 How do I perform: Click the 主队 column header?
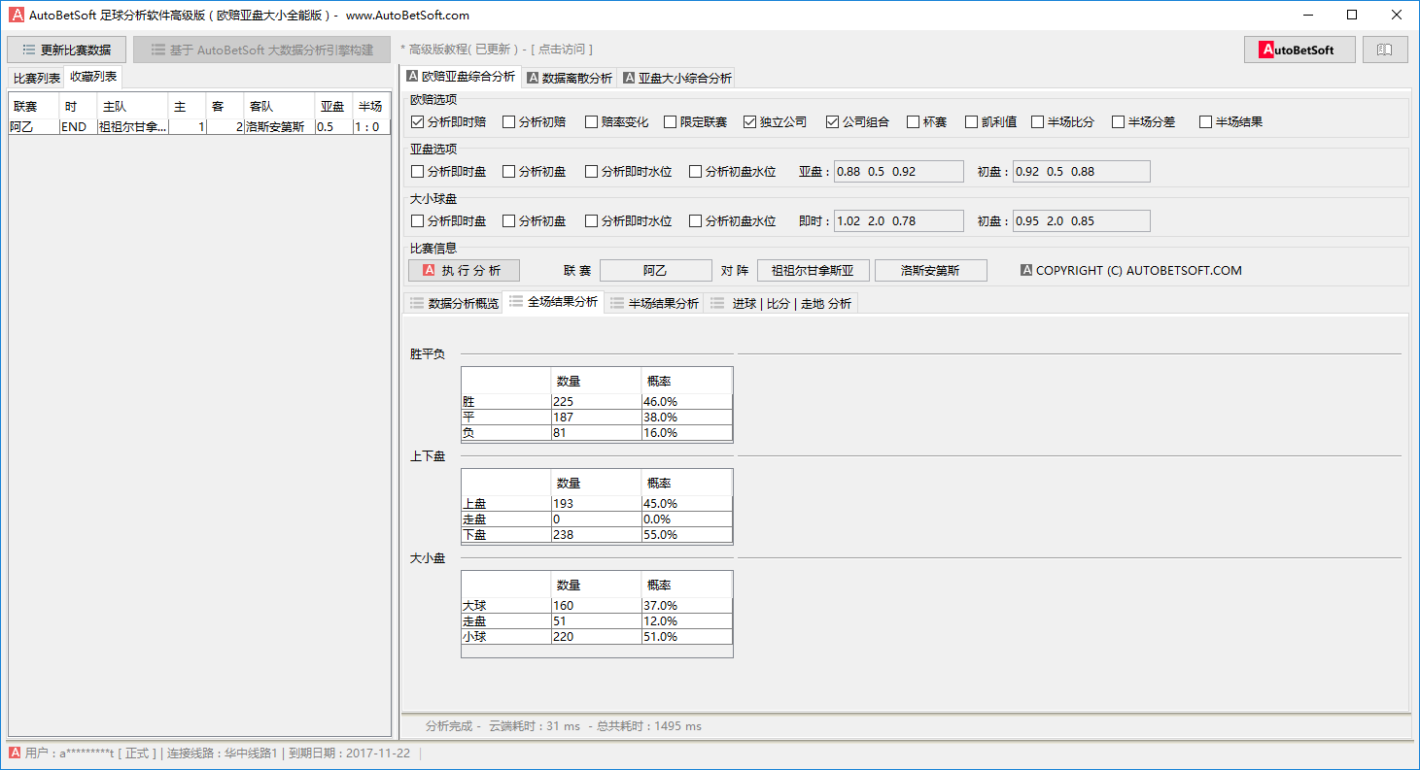(132, 107)
